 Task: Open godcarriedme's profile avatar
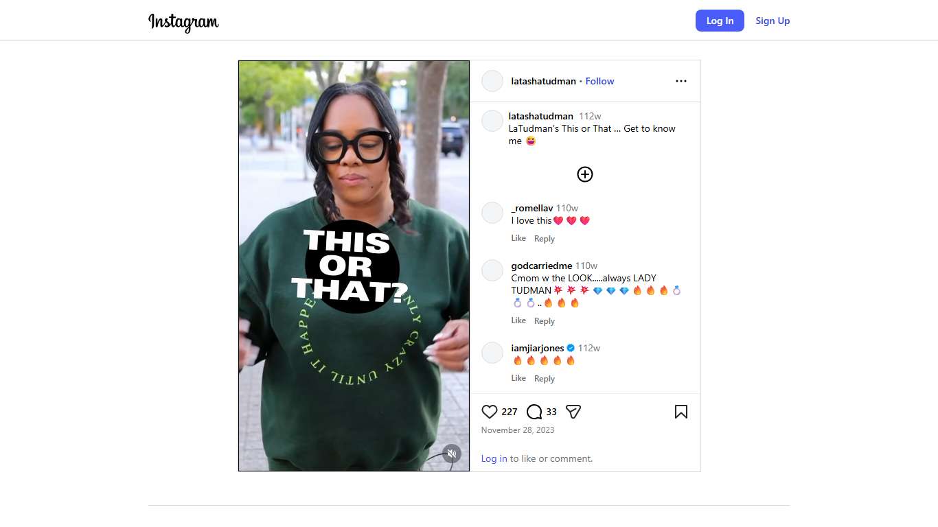click(492, 270)
